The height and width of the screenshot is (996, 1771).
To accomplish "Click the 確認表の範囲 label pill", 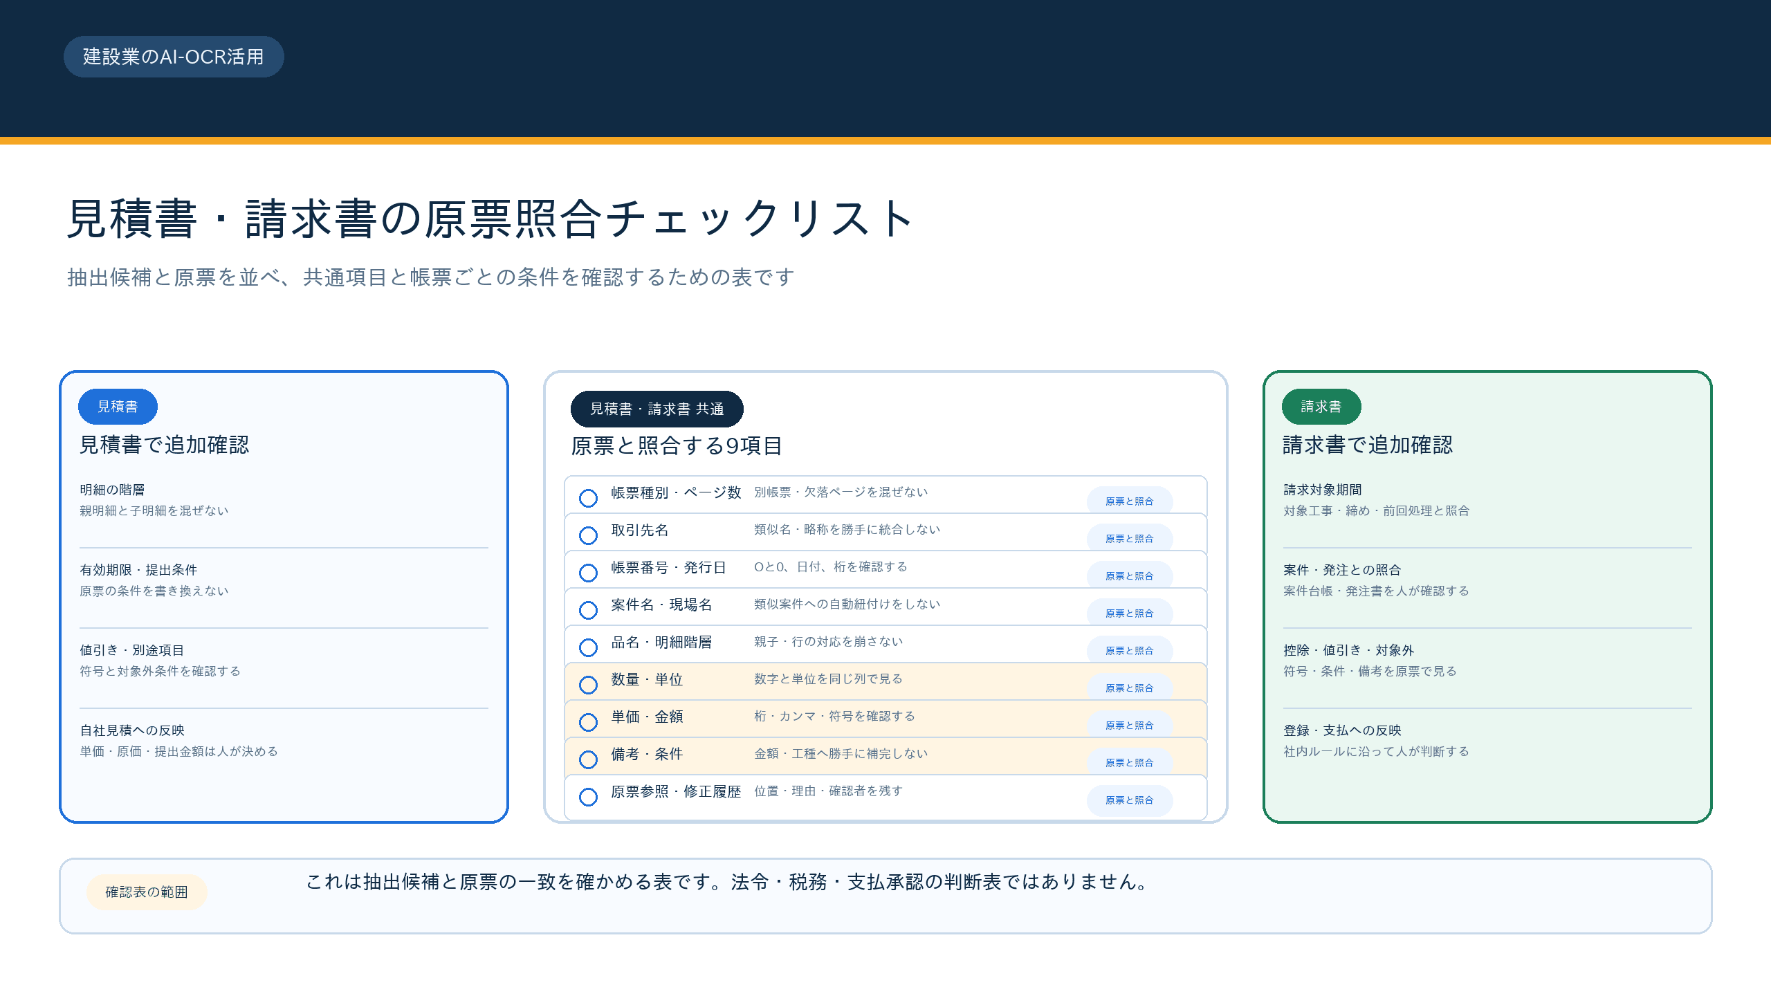I will [x=147, y=892].
